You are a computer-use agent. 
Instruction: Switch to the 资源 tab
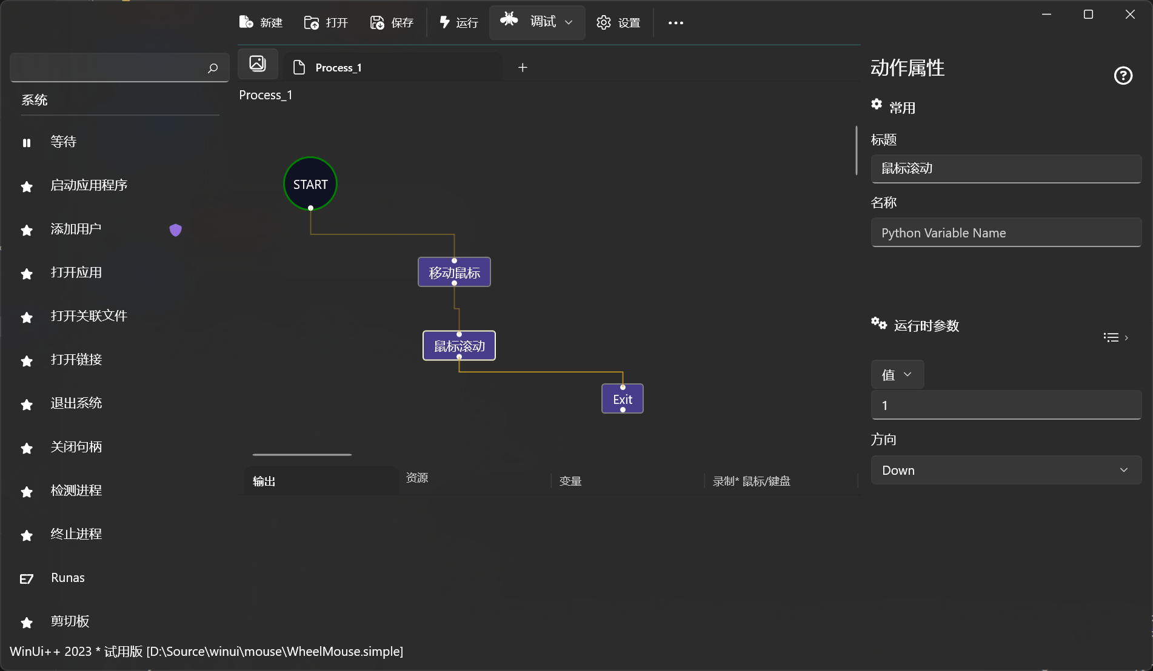pyautogui.click(x=417, y=478)
